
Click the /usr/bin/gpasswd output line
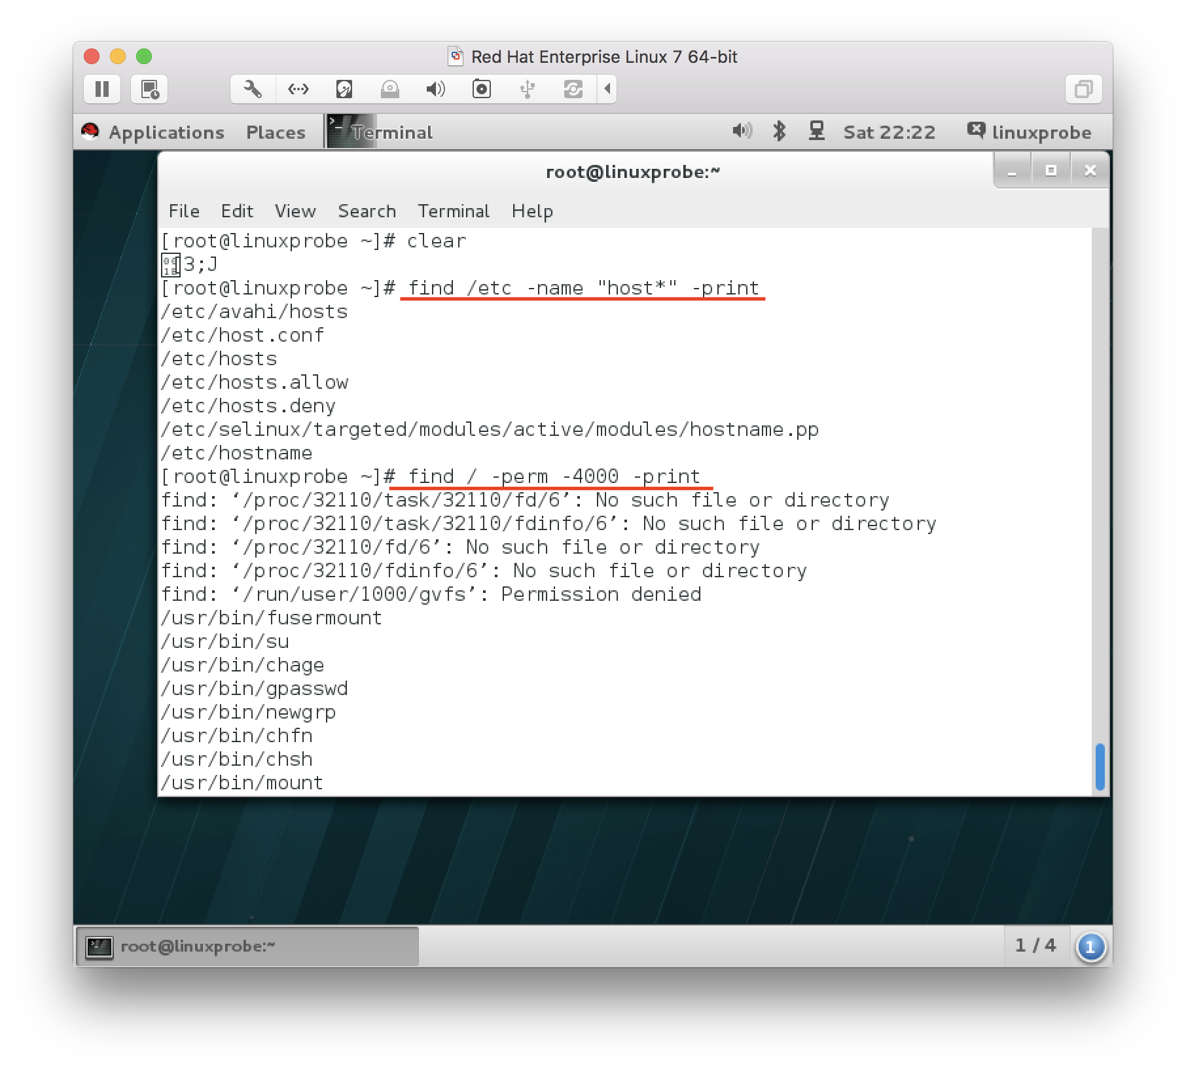(255, 688)
